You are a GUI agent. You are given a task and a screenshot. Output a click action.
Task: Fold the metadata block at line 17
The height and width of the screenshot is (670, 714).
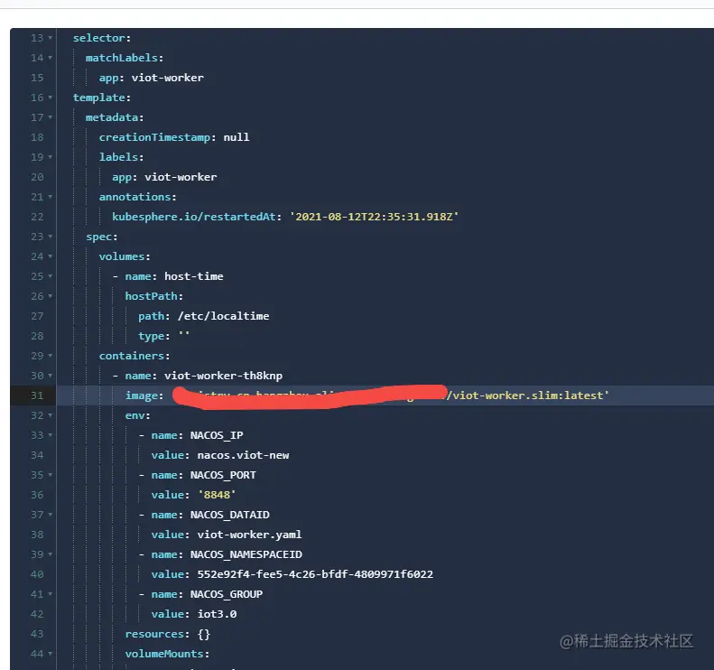[50, 117]
